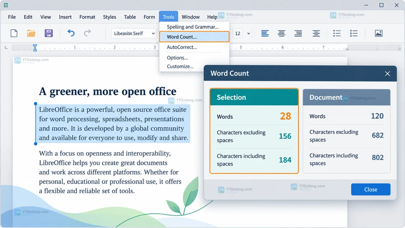Create a new document with the toolbar icon

pyautogui.click(x=14, y=33)
